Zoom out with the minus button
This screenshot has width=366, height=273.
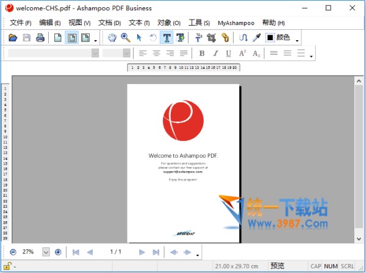pyautogui.click(x=13, y=252)
